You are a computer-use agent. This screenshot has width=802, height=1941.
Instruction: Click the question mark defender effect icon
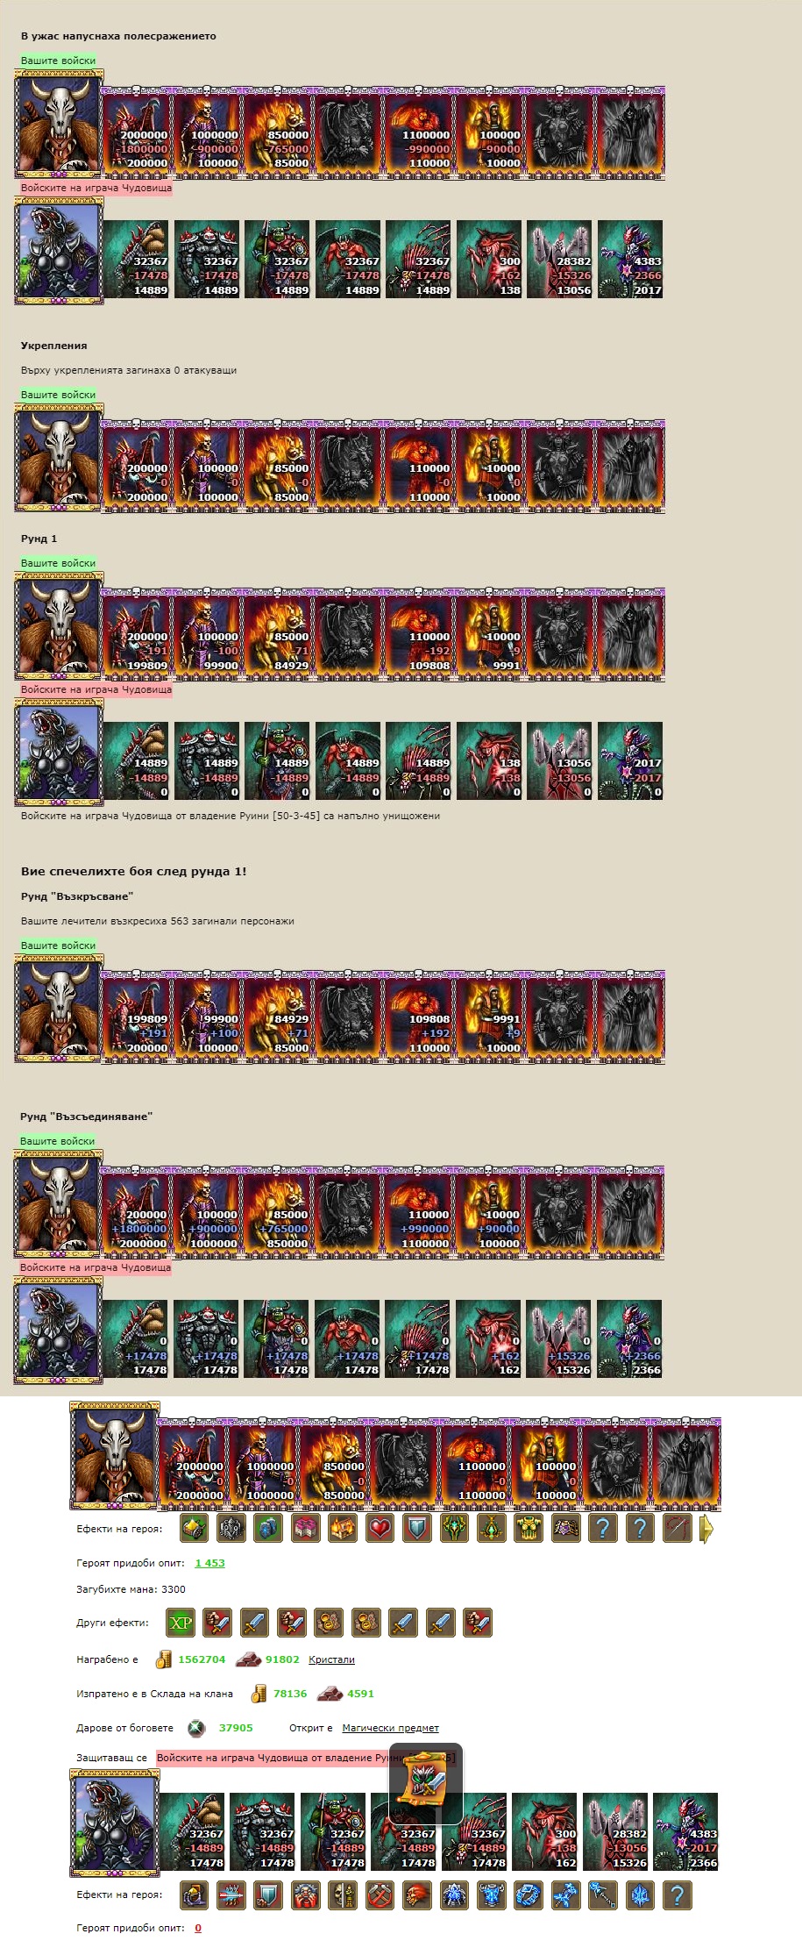click(x=677, y=1895)
